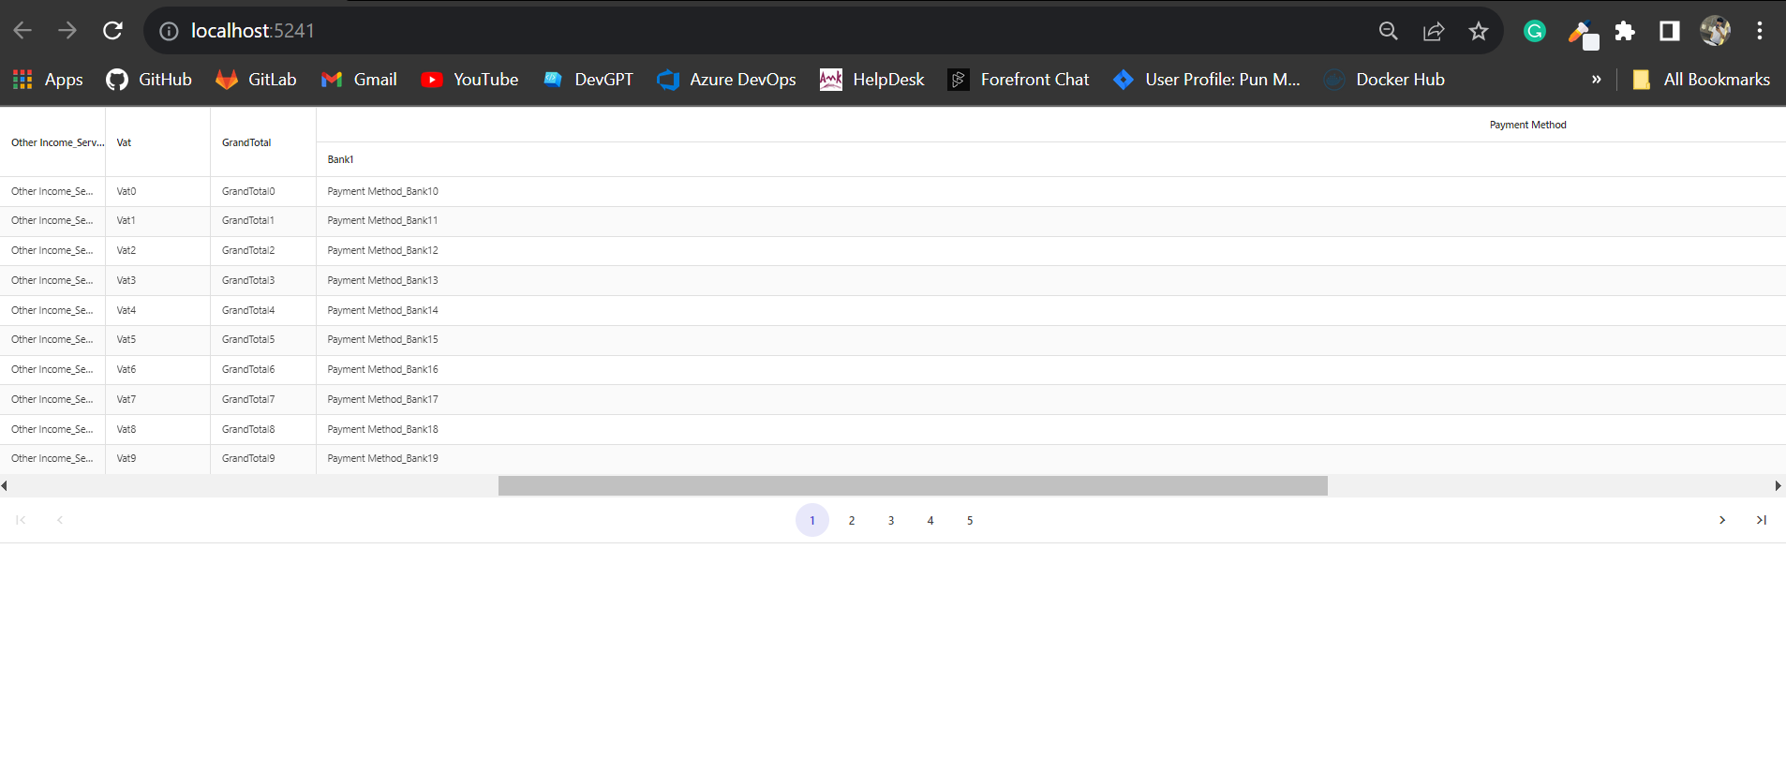Click the GrandTotal column header
This screenshot has width=1786, height=757.
tap(262, 142)
